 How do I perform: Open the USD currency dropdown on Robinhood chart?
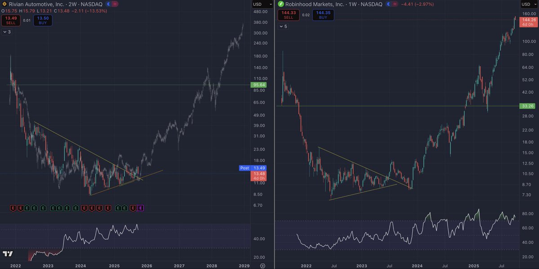528,4
